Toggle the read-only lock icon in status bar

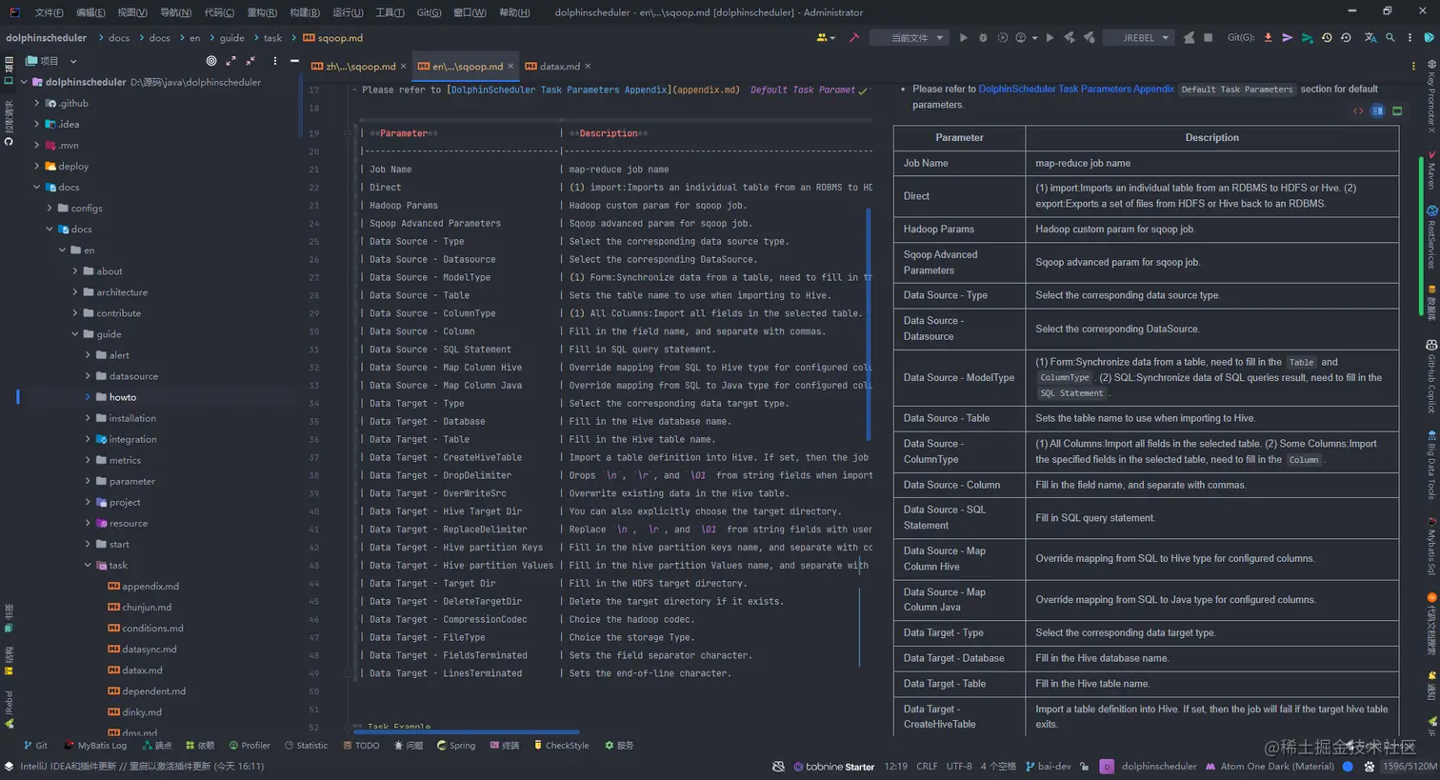[1084, 767]
